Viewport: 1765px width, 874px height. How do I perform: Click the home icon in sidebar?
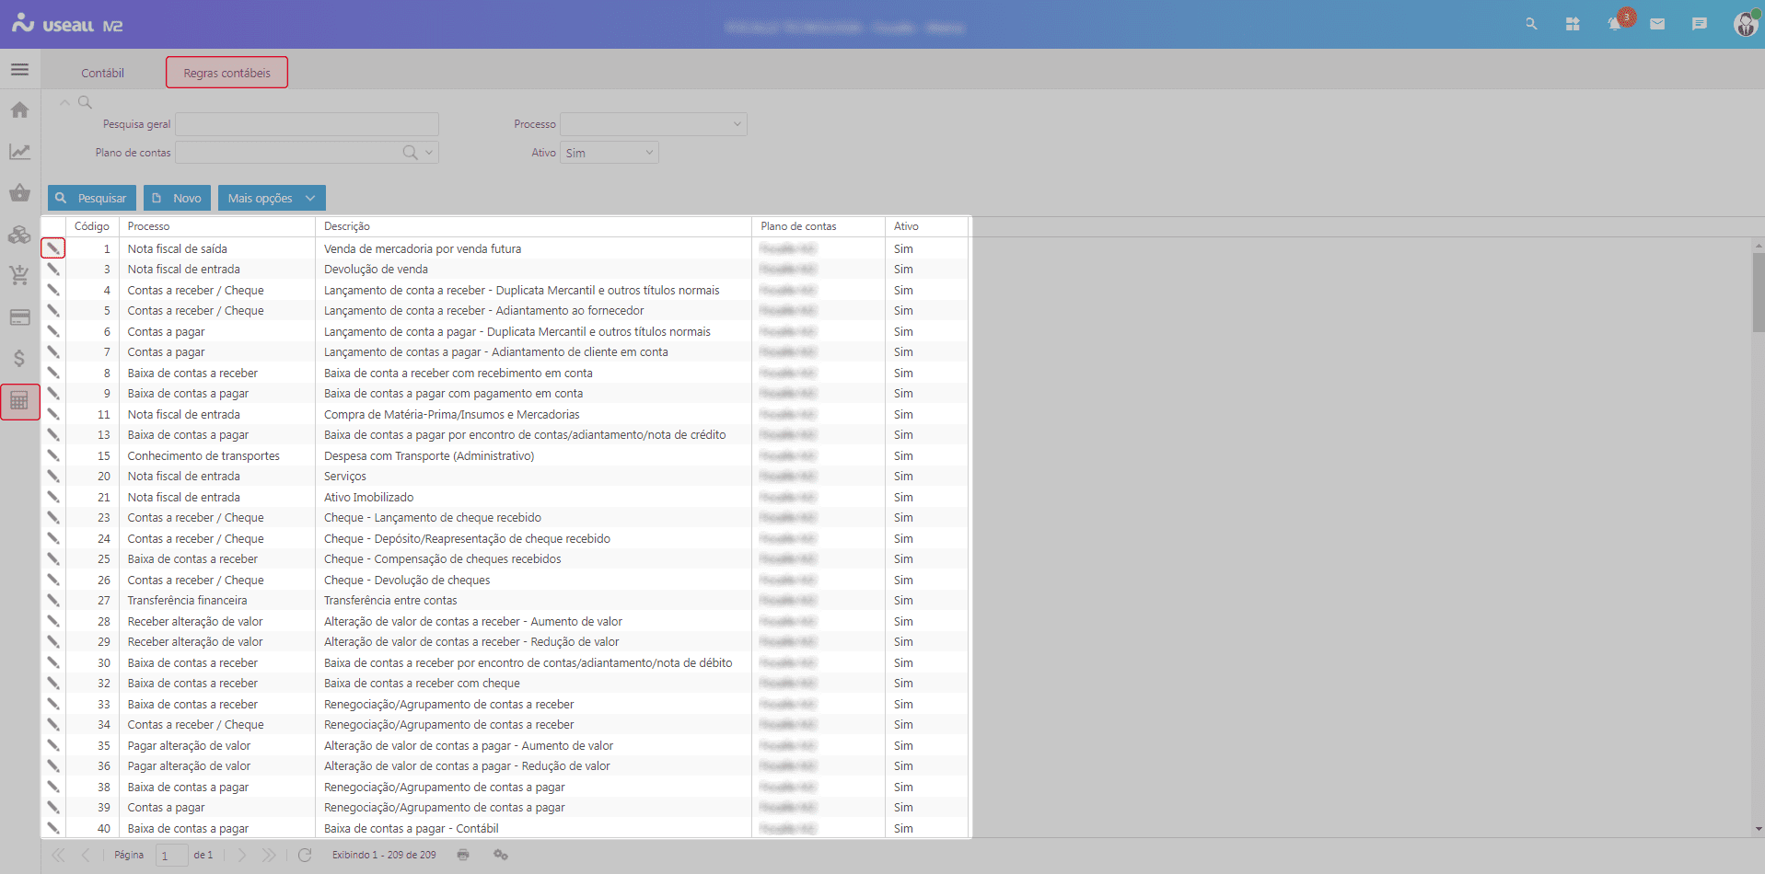[19, 110]
